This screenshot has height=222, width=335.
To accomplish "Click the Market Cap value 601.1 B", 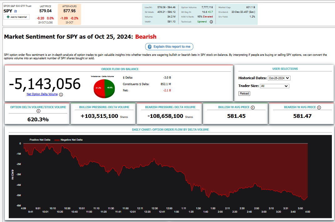I will click(x=251, y=7).
